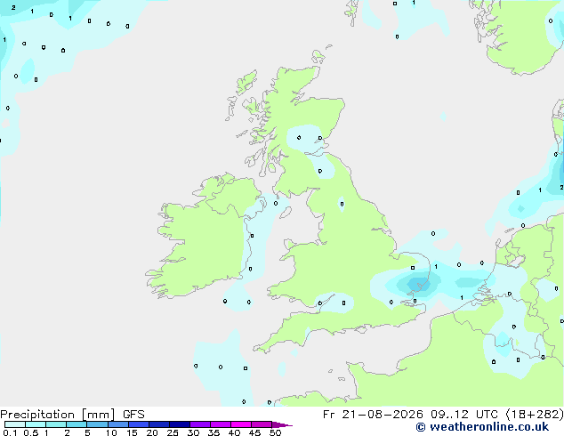Click the 'Fr 21-08-2026 09..12 UTC' timestamp
This screenshot has width=564, height=436.
410,415
